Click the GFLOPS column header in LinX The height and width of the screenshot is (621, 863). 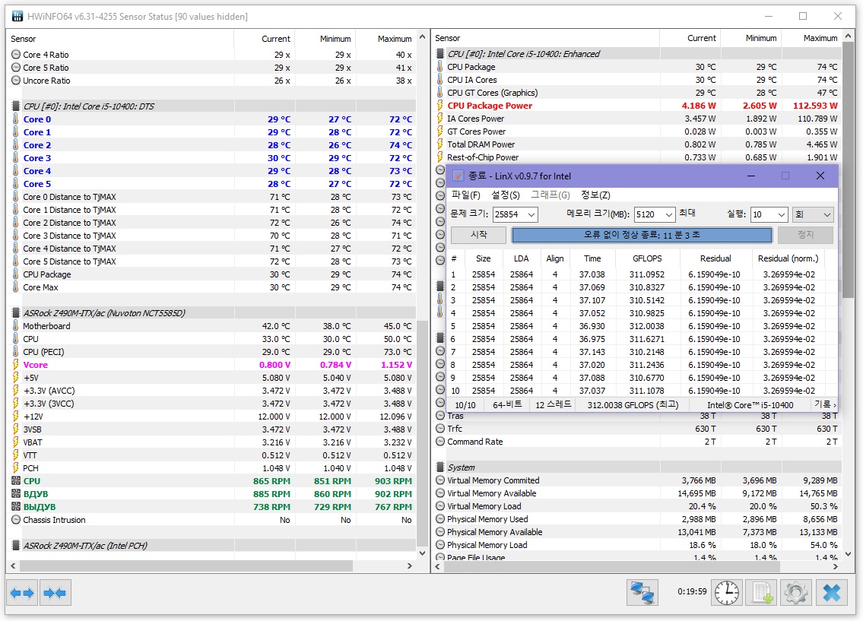click(647, 258)
